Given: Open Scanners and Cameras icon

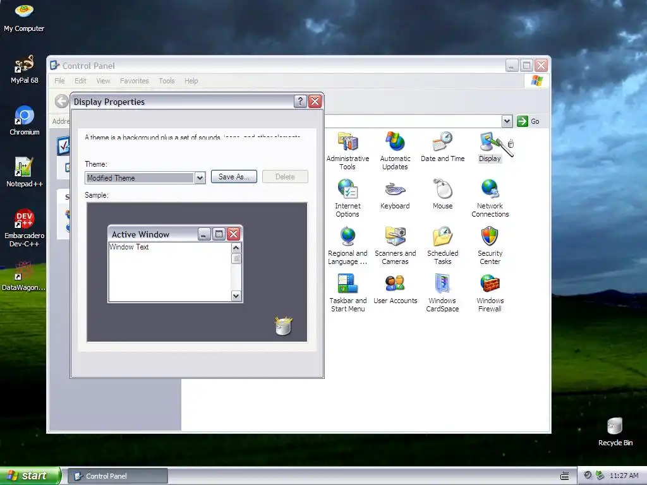Looking at the screenshot, I should pyautogui.click(x=395, y=246).
